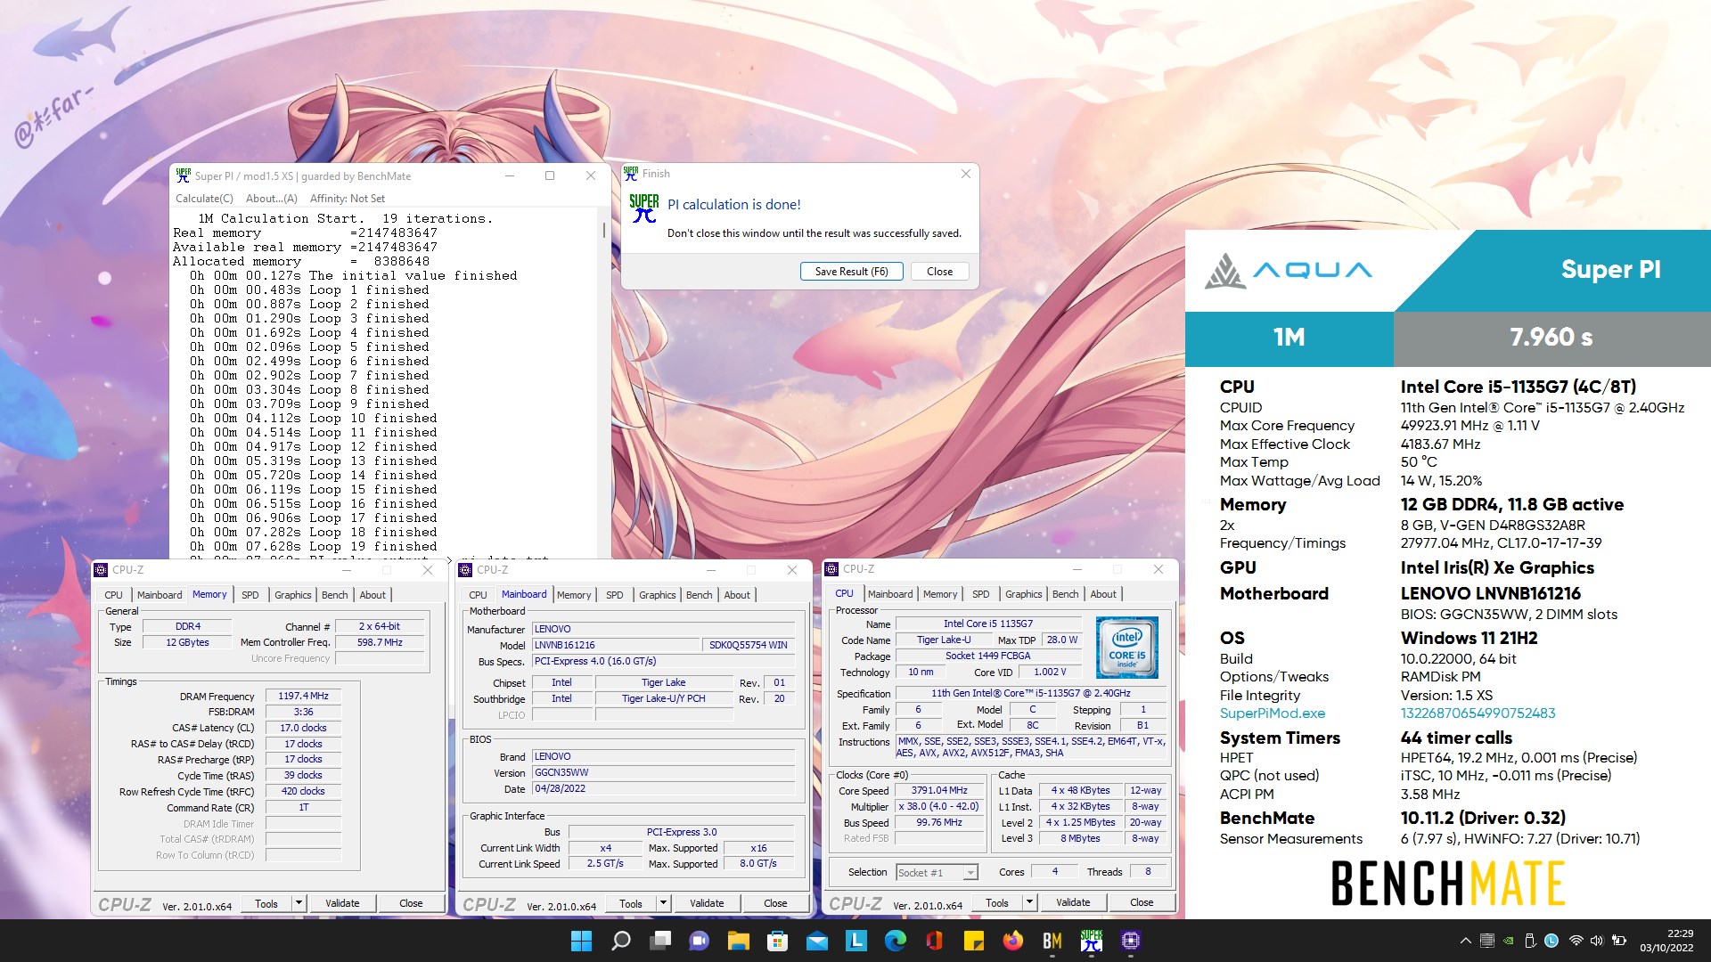Open Memory tab in Mainboard CPU-Z window

pyautogui.click(x=574, y=595)
